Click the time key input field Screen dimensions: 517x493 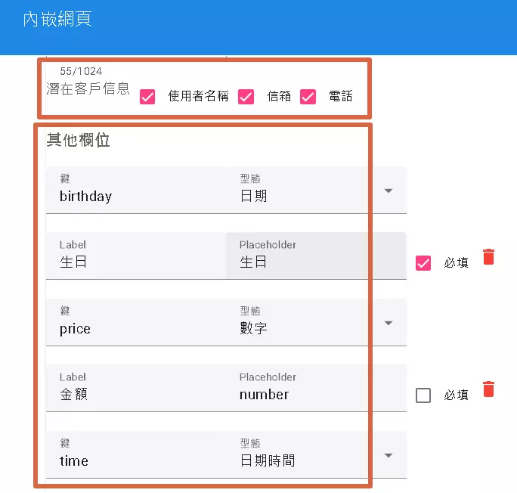(136, 461)
